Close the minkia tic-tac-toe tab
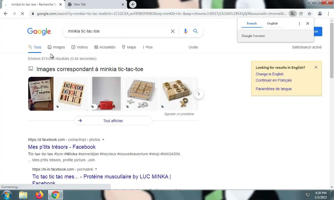Viewport: 334px width, 200px height. click(61, 4)
